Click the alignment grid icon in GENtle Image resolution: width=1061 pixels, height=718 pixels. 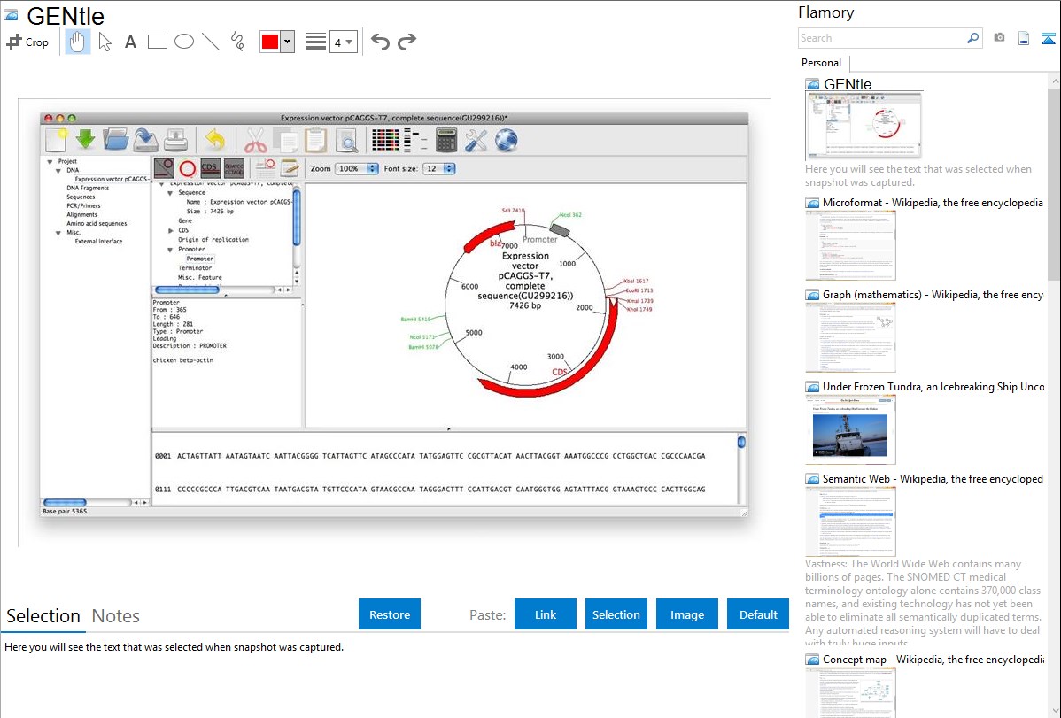pos(386,140)
